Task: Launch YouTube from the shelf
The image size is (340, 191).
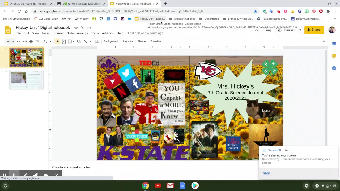Action: 158,186
